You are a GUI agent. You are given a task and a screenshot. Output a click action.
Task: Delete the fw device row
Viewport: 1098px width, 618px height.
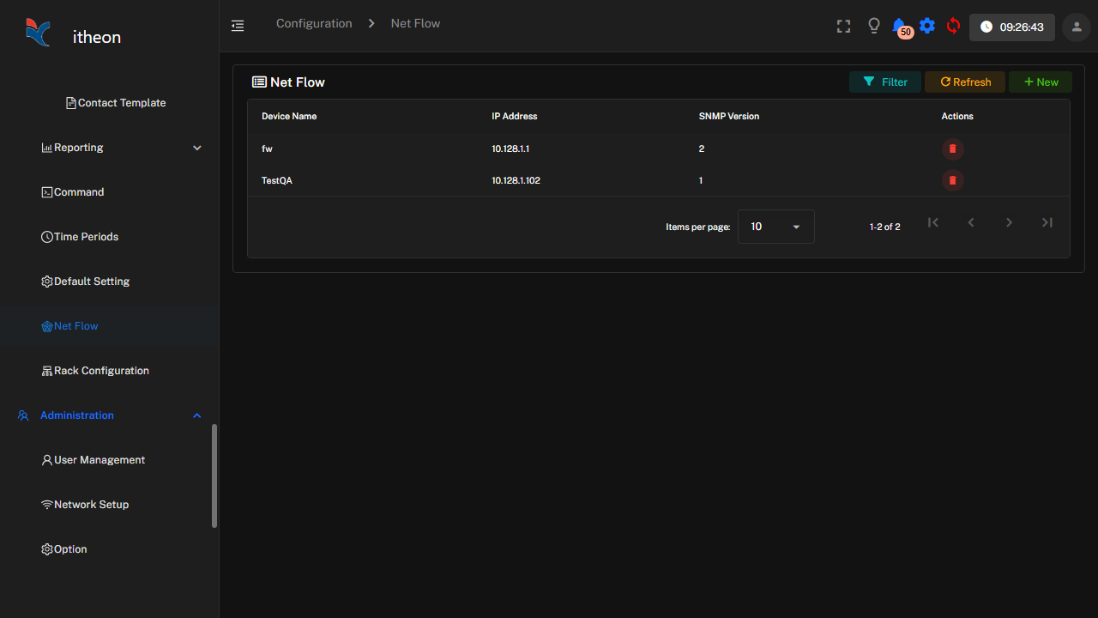[x=952, y=149]
